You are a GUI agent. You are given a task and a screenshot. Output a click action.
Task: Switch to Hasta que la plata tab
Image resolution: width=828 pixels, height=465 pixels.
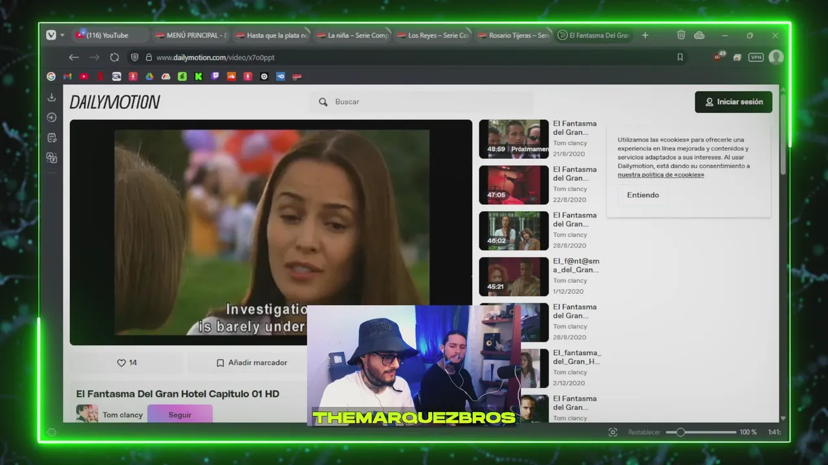(x=271, y=36)
